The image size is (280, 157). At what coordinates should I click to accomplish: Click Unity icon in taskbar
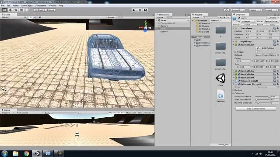[x=37, y=154]
